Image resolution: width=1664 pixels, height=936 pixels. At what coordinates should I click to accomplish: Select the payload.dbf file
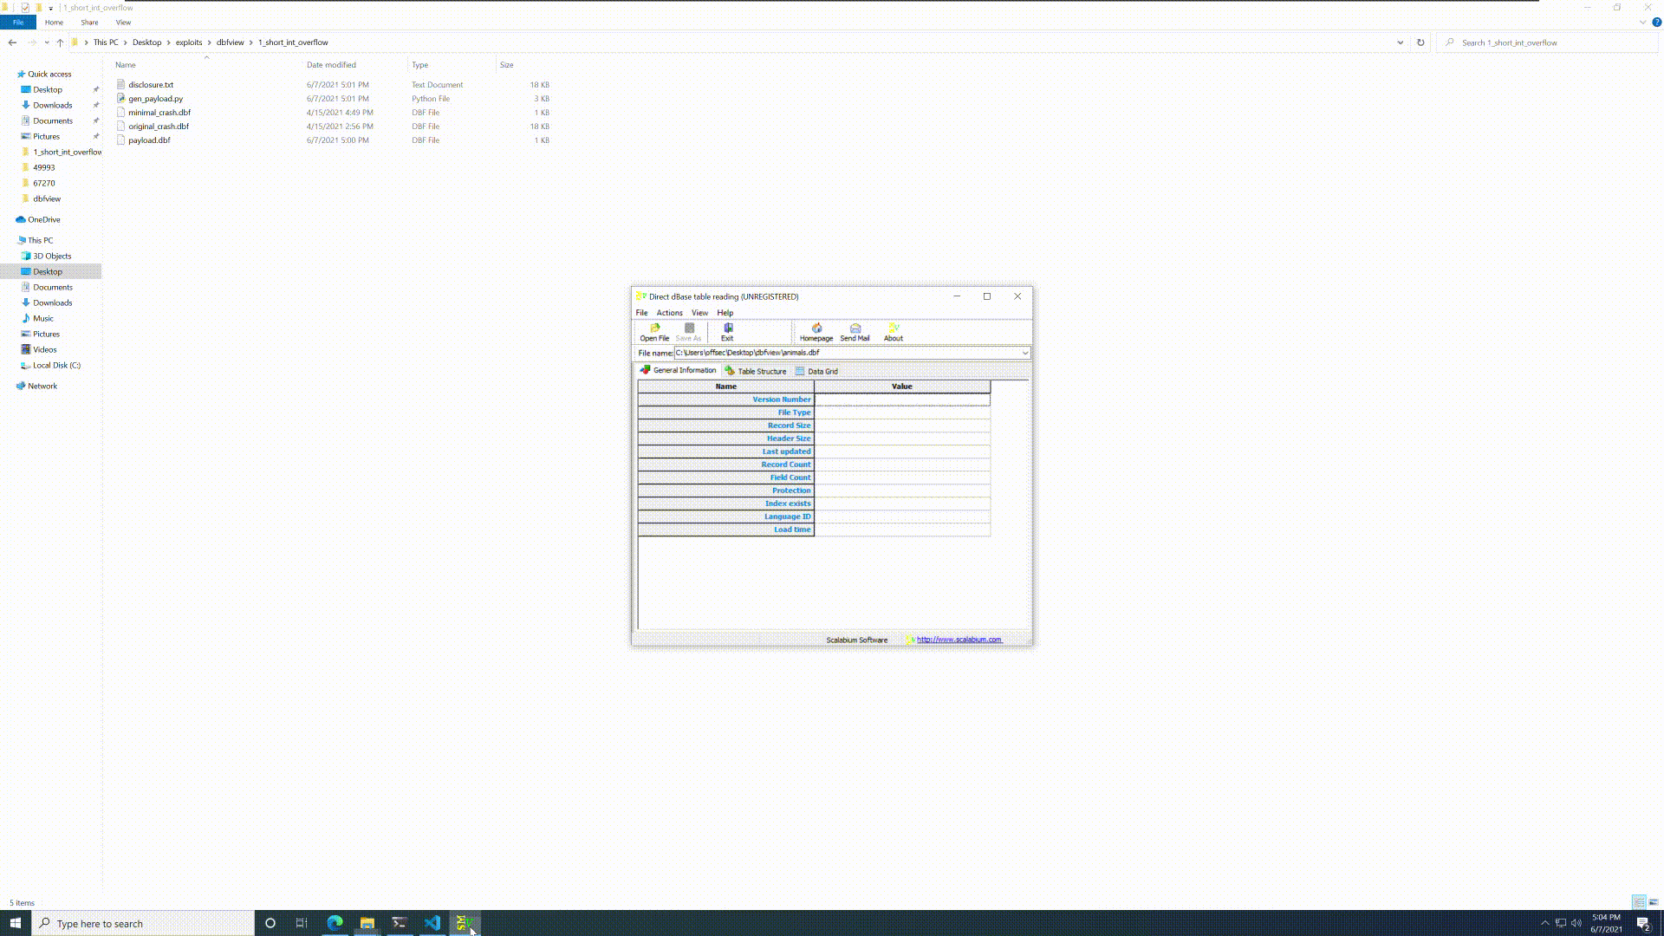(x=149, y=140)
